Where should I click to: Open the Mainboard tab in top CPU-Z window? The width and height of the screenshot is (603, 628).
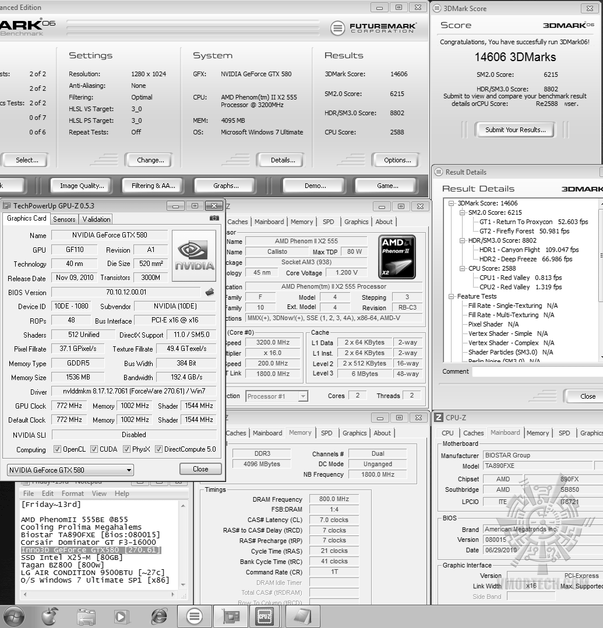pos(269,222)
